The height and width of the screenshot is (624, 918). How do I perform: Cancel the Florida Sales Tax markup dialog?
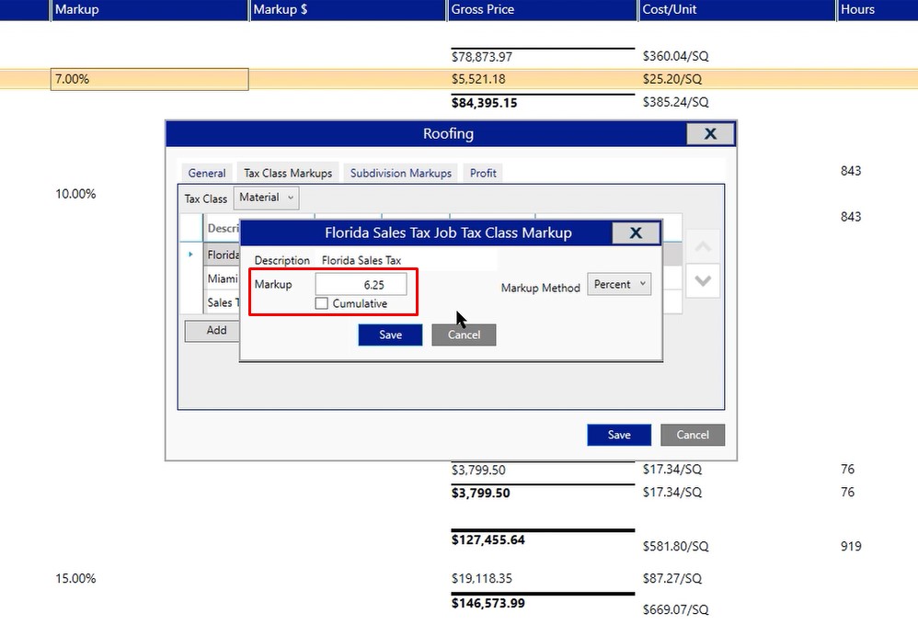464,335
